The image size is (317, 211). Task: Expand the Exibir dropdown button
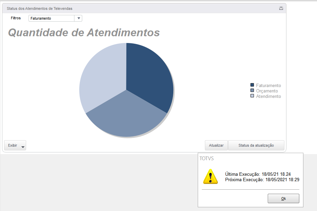(x=15, y=145)
